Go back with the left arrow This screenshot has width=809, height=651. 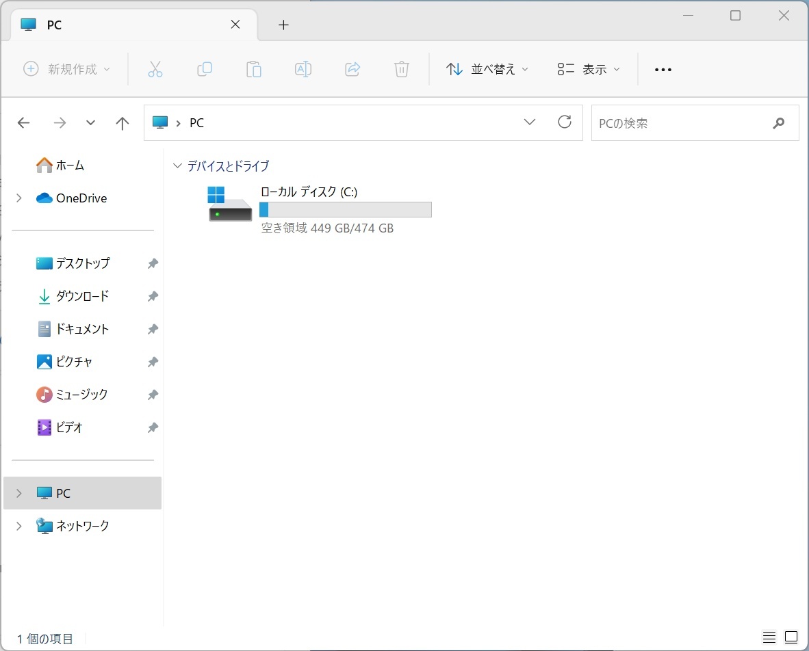[24, 122]
